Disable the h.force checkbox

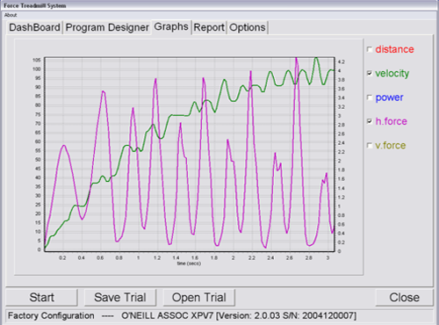370,121
